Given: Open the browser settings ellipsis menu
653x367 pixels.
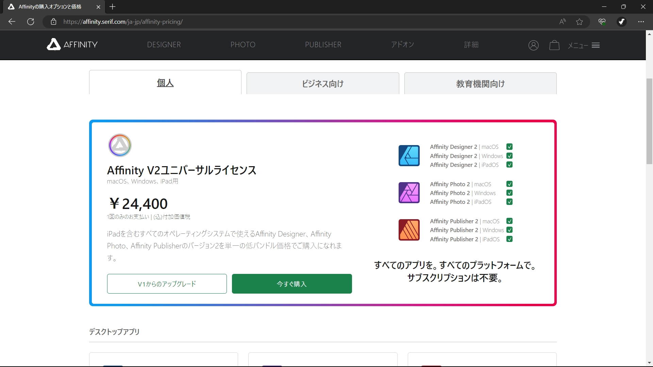Looking at the screenshot, I should 641,21.
